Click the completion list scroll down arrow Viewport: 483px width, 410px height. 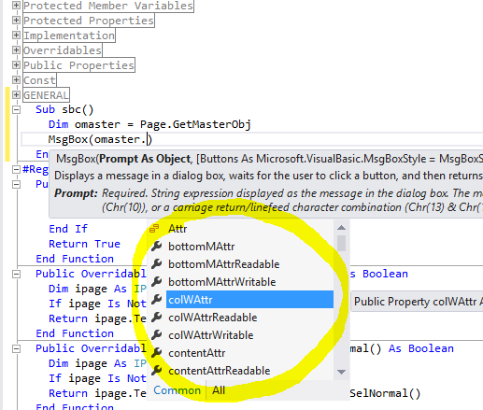[342, 372]
